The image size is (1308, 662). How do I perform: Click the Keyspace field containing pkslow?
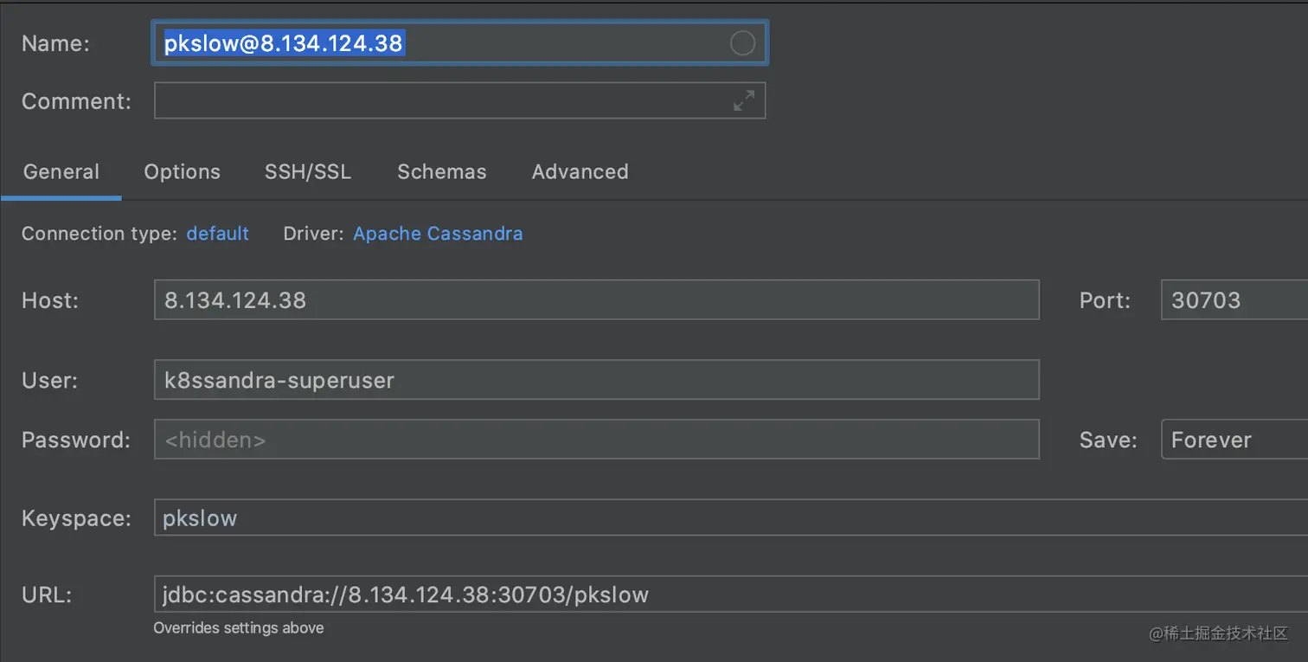coord(731,517)
